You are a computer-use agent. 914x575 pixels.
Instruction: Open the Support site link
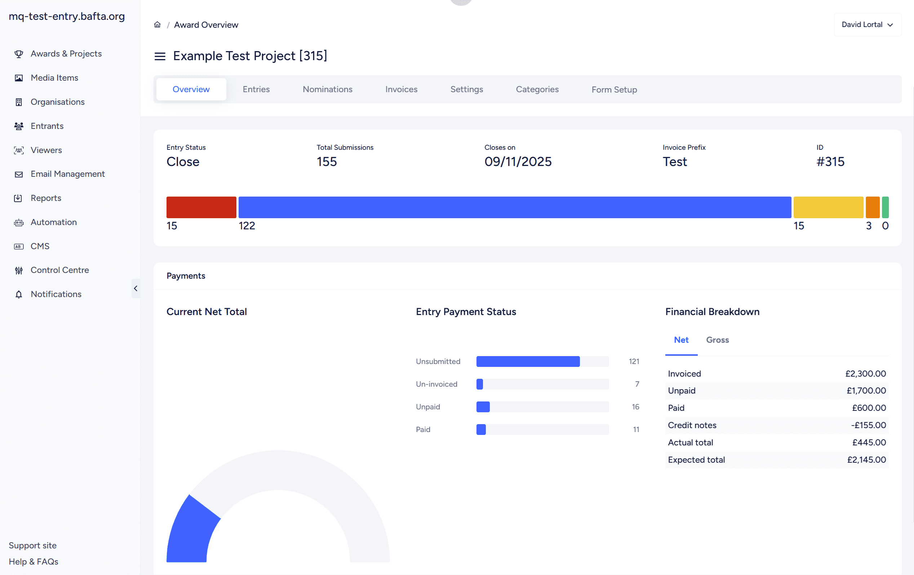(x=33, y=545)
